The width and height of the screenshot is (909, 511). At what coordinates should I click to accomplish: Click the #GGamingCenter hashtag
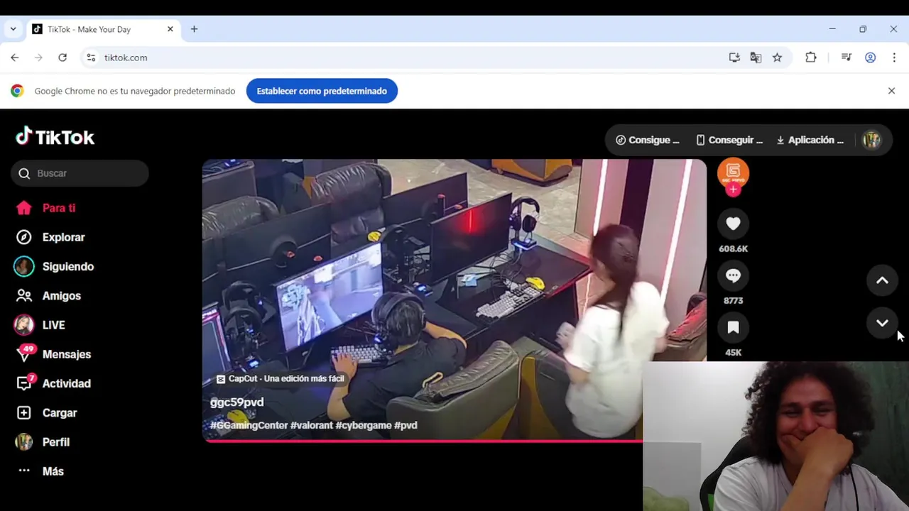coord(249,425)
